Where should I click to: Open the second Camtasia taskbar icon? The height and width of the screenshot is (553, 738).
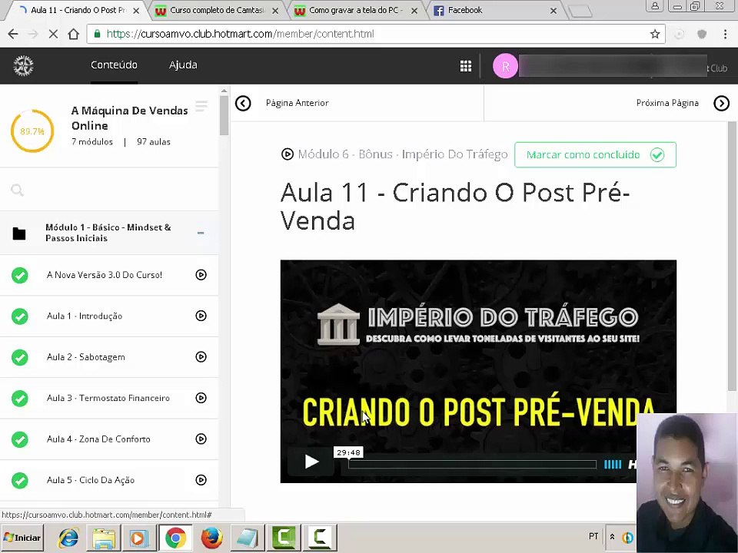coord(320,538)
